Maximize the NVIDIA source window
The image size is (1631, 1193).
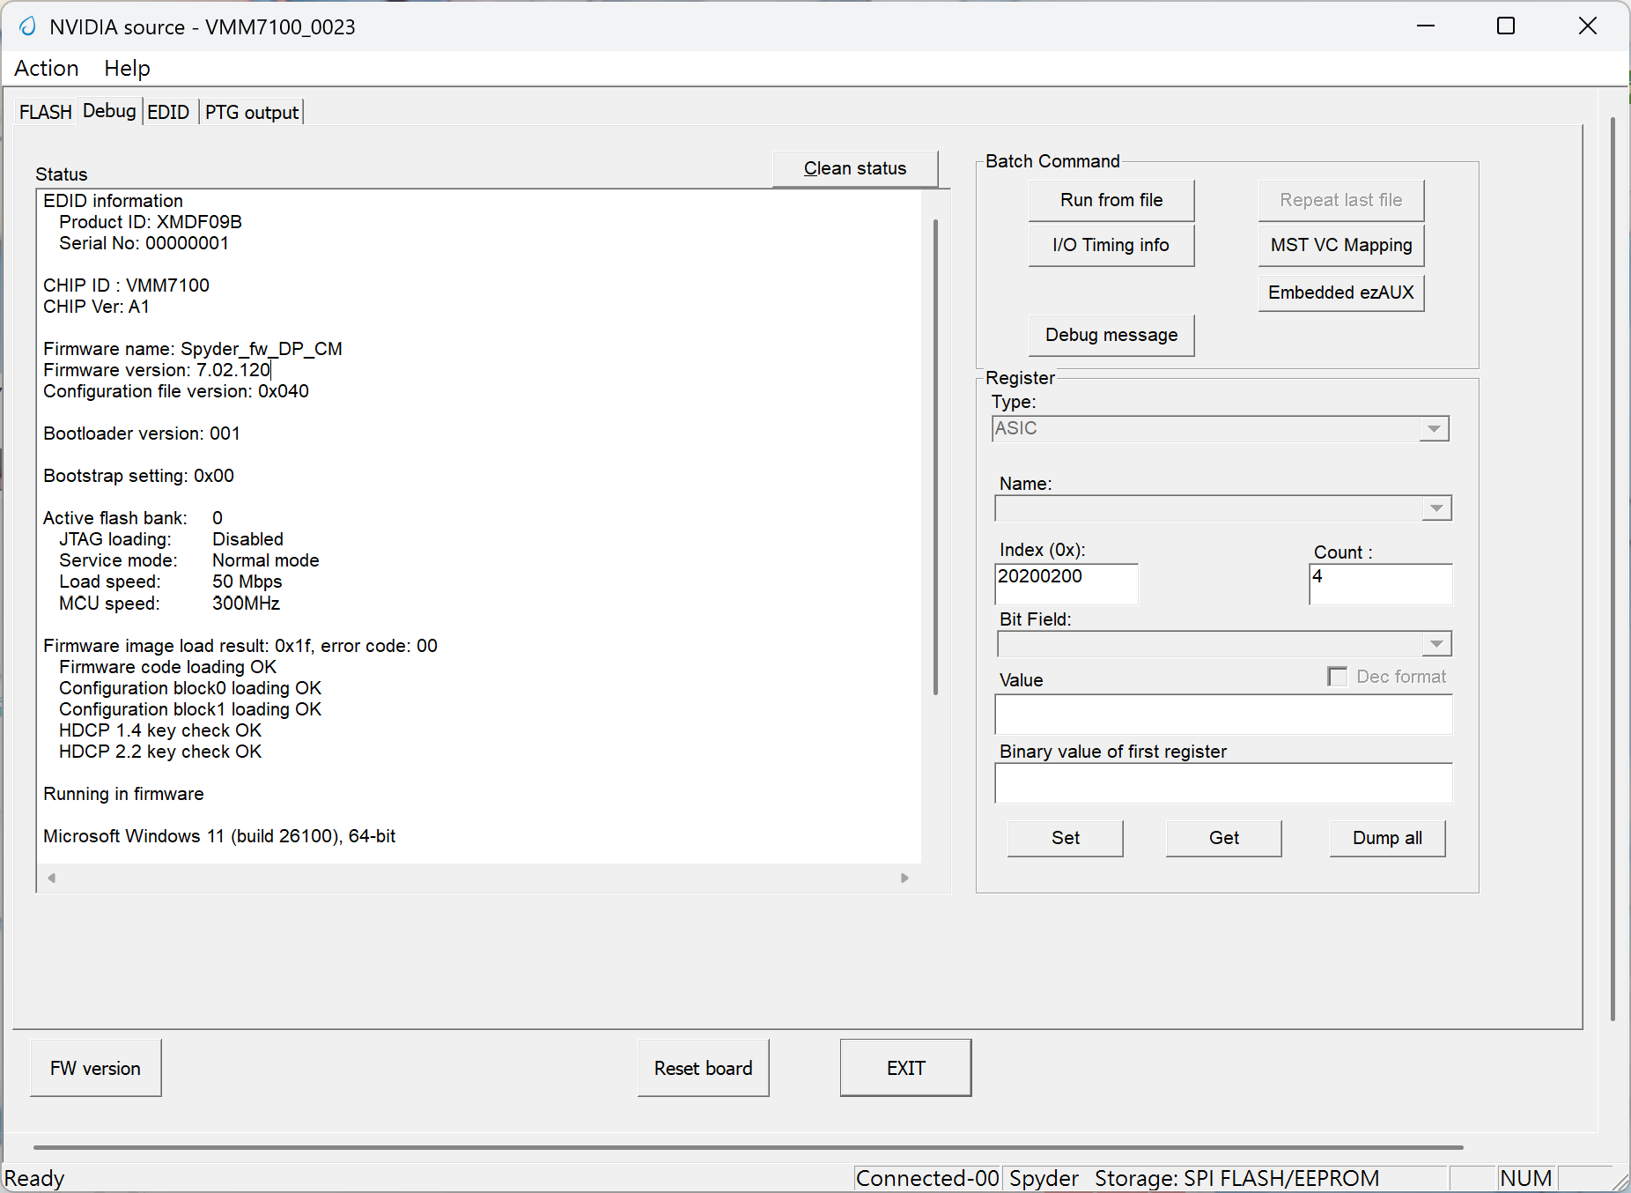point(1506,26)
